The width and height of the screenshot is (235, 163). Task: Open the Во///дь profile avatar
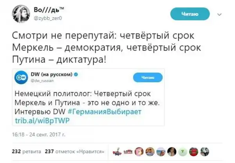point(21,14)
